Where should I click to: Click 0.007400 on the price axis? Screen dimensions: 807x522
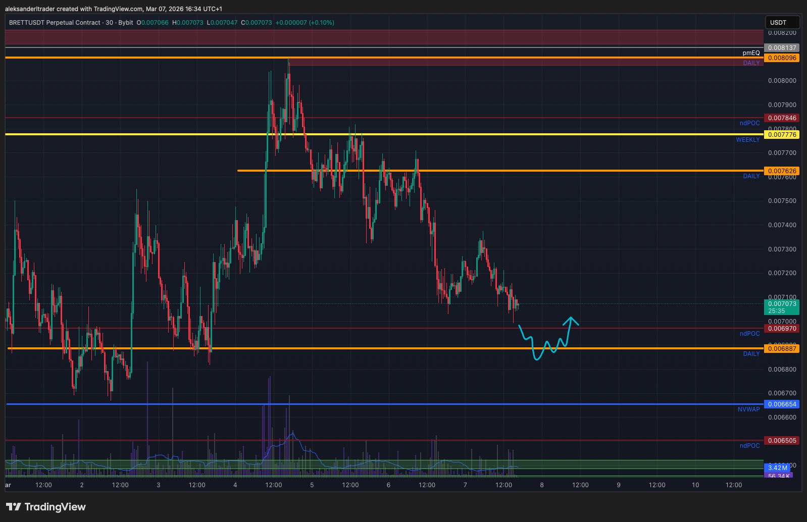pyautogui.click(x=782, y=225)
